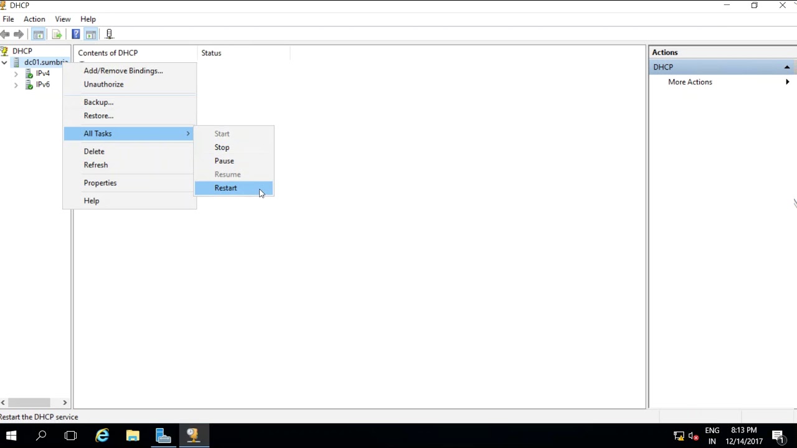Expand the IPv4 node
Image resolution: width=797 pixels, height=448 pixels.
click(x=16, y=73)
